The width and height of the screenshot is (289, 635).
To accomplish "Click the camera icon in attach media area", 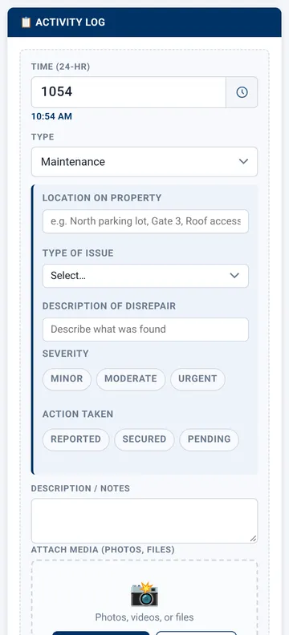I will tap(144, 594).
